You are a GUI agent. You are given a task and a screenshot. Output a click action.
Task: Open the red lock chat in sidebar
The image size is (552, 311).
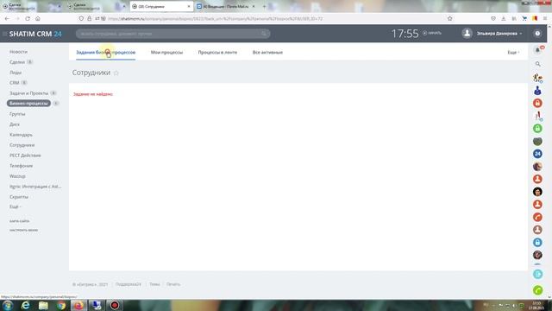(537, 103)
